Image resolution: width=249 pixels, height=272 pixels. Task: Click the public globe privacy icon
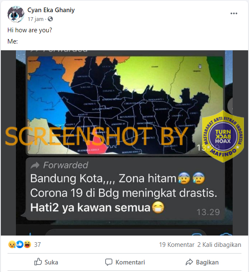point(50,19)
